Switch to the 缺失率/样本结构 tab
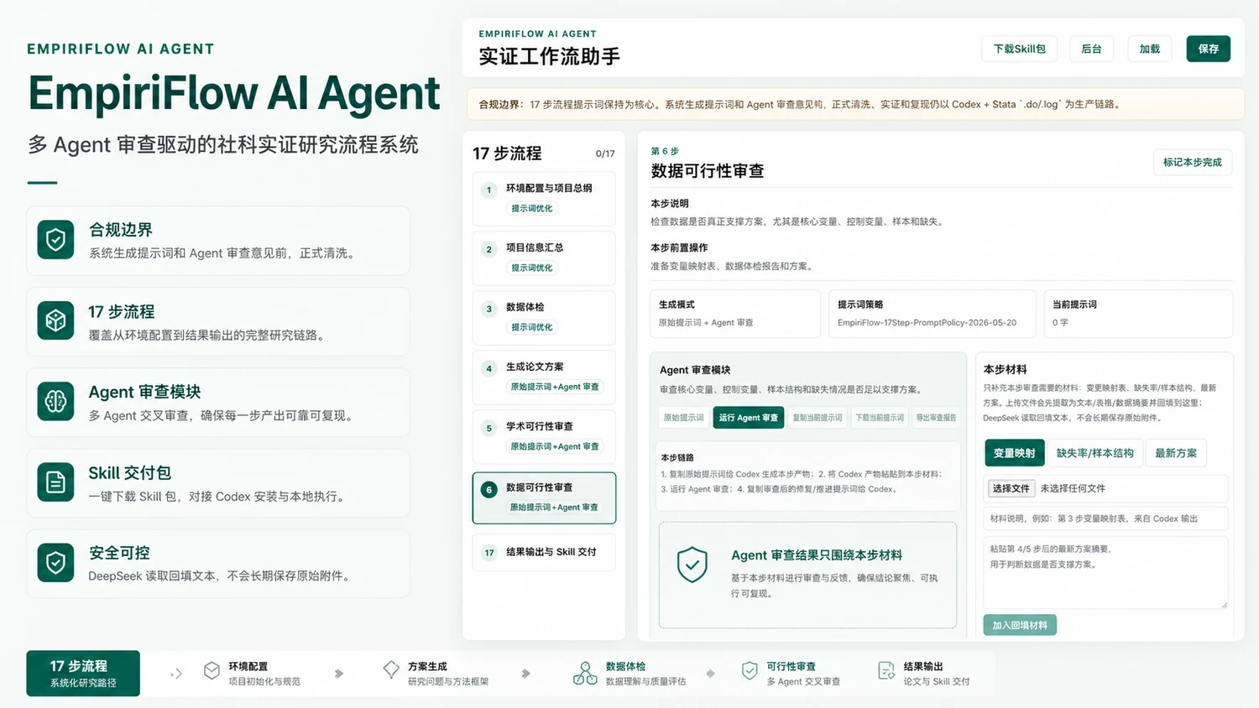Image resolution: width=1259 pixels, height=708 pixels. click(1094, 453)
